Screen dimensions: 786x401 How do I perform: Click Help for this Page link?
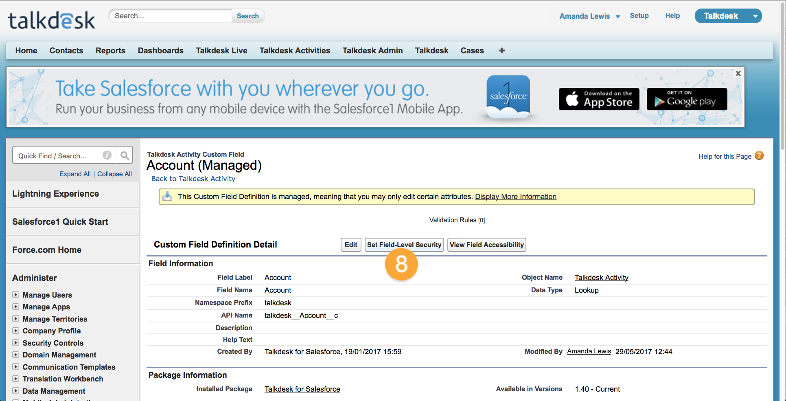(x=725, y=156)
